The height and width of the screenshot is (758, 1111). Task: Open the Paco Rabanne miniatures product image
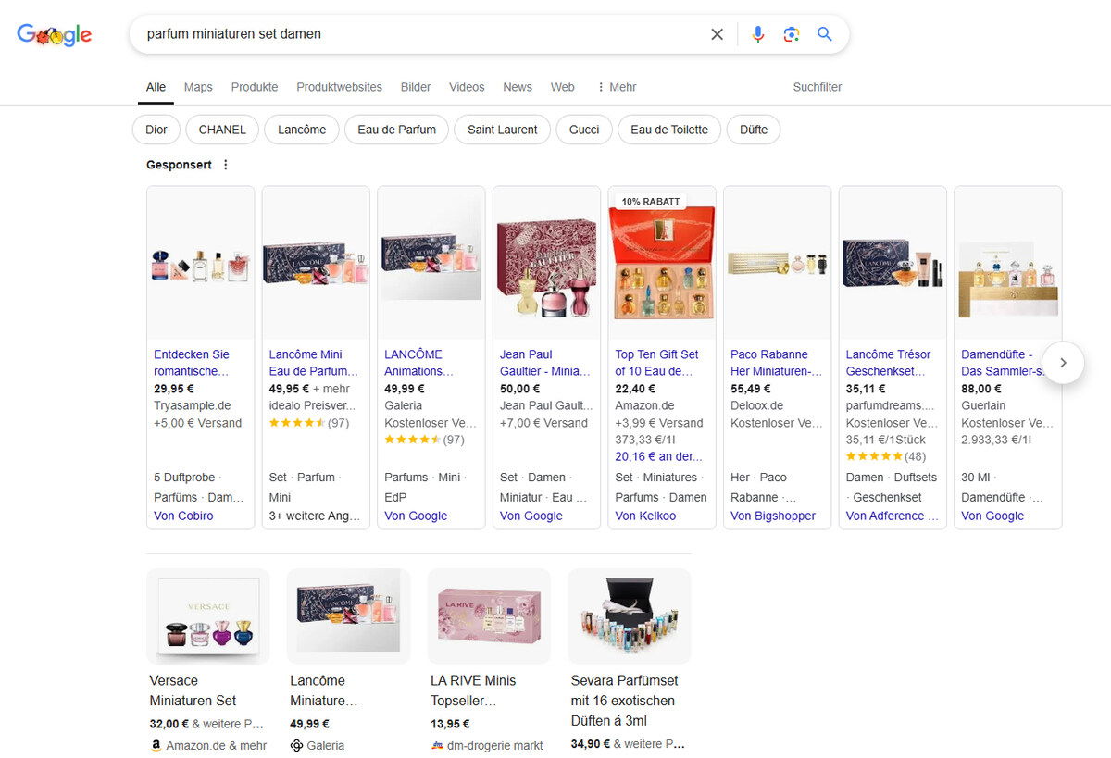[777, 264]
